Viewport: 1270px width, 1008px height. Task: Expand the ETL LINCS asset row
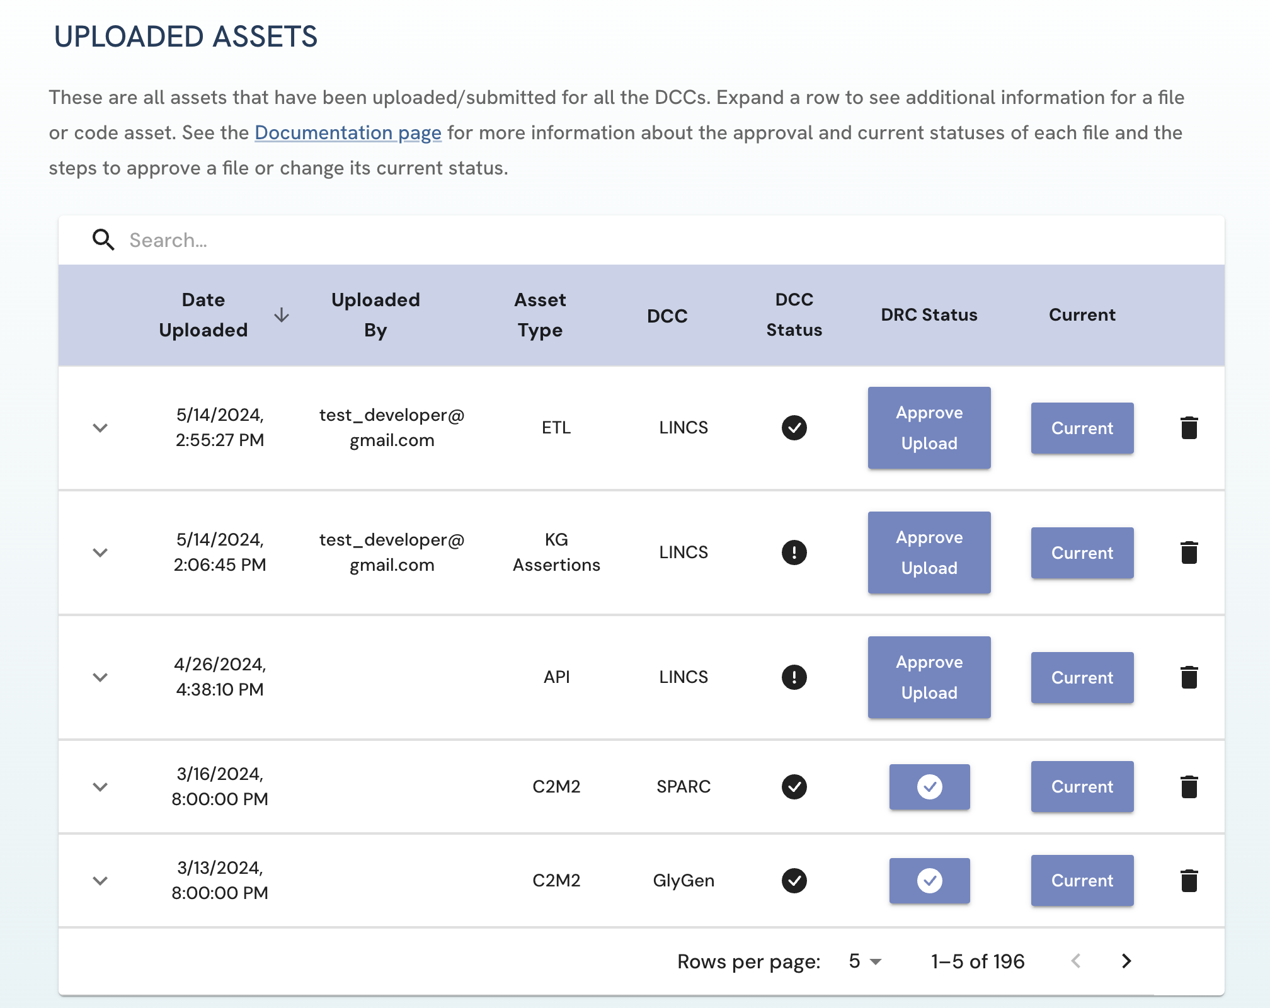(100, 428)
